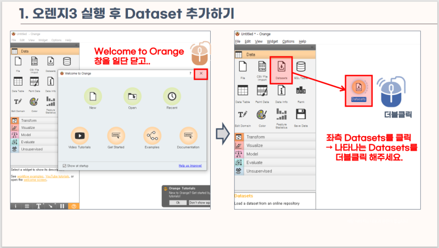This screenshot has height=248, width=439.
Task: Select Edit Domain widget in left window
Action: (x=18, y=104)
